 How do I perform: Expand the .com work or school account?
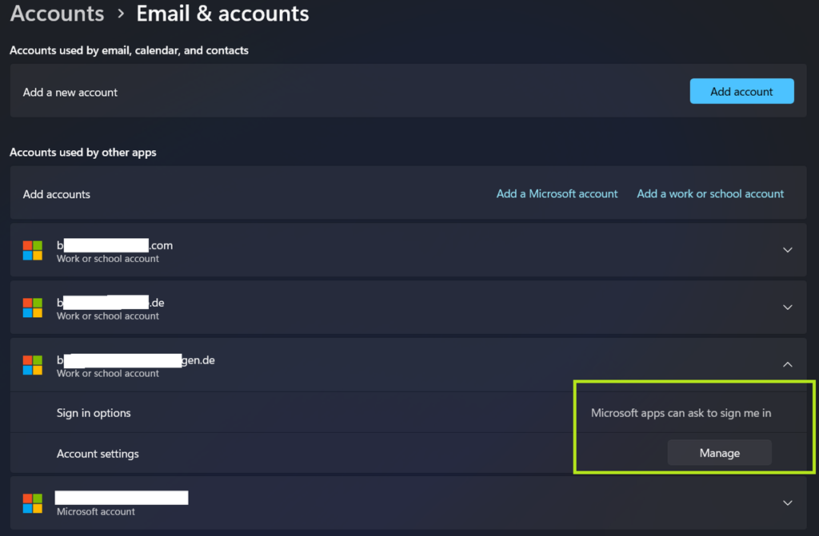click(x=787, y=250)
